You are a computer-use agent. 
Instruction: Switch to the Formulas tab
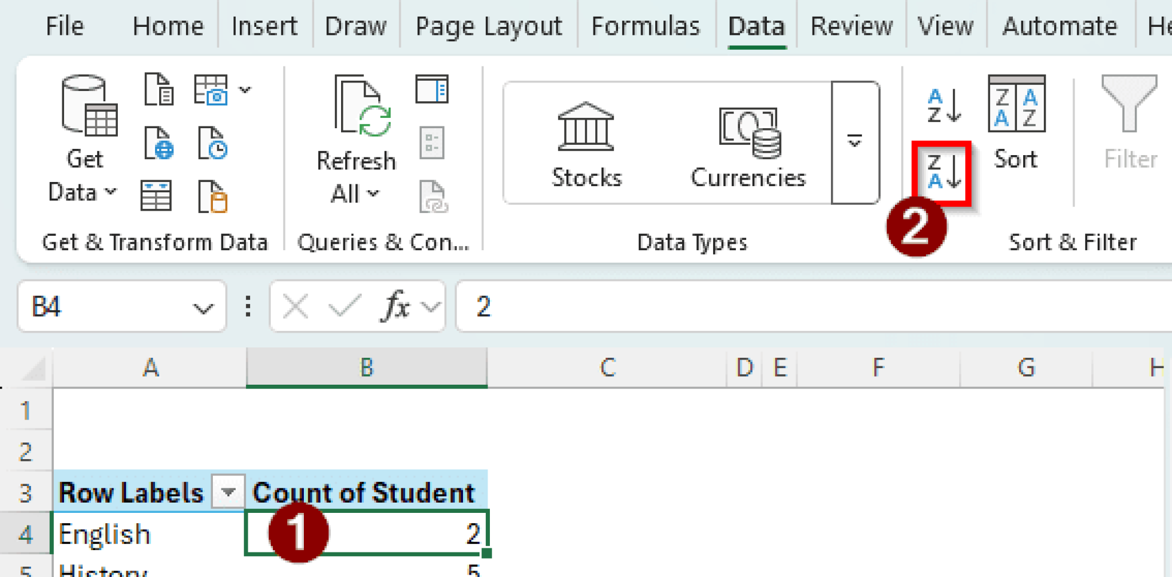coord(645,26)
